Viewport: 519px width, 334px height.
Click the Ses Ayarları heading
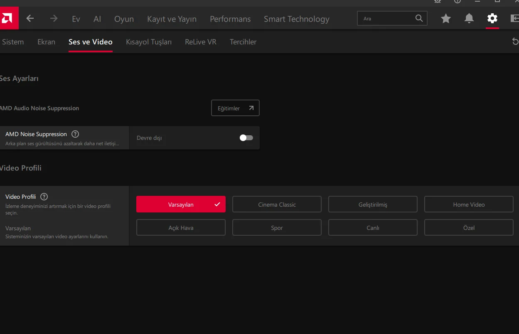19,78
